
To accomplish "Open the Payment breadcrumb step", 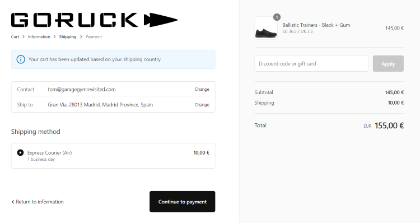I will (94, 37).
